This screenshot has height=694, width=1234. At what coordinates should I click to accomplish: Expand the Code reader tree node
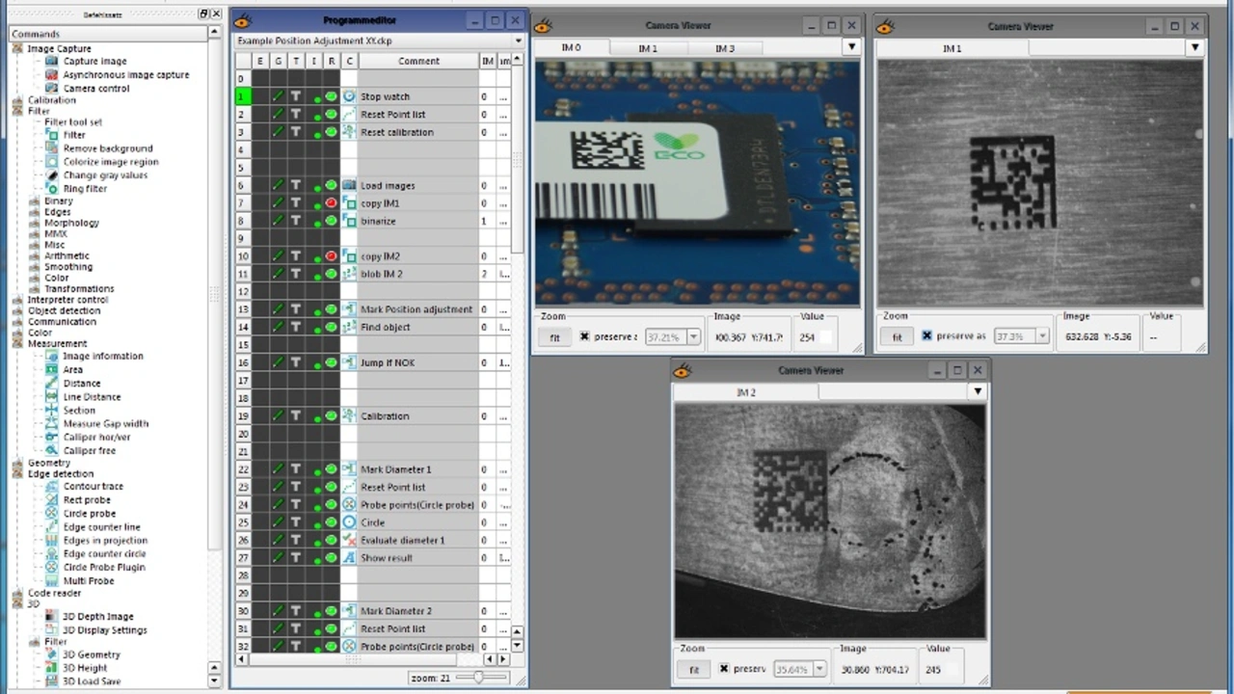tap(17, 594)
